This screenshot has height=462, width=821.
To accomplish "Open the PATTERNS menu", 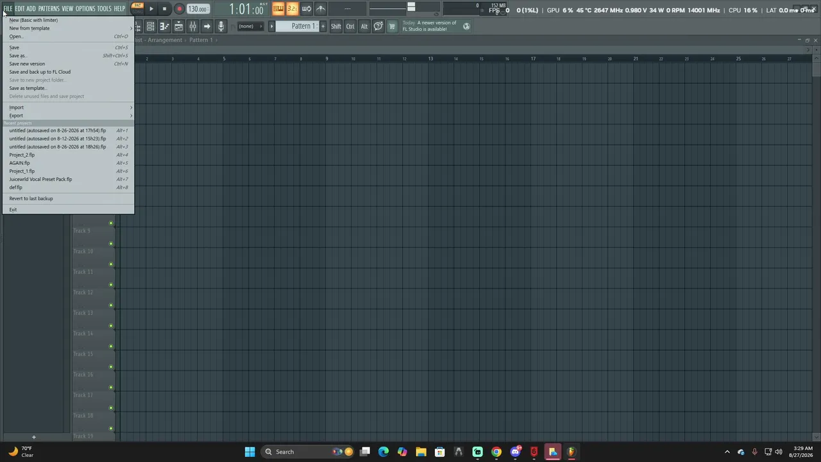I will point(49,9).
